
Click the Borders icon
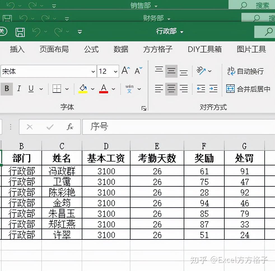[x=57, y=89]
